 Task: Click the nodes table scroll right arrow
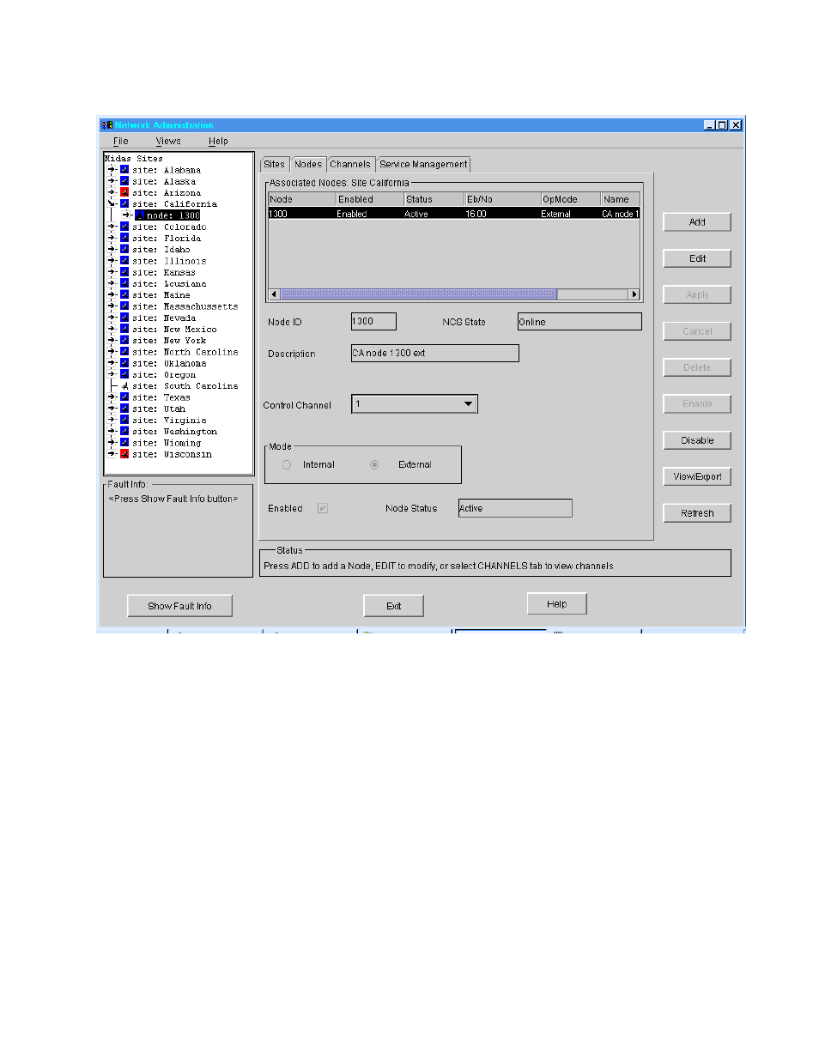[x=634, y=294]
